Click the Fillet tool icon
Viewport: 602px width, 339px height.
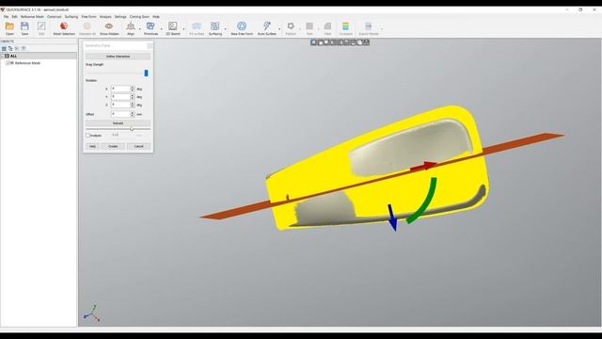pos(327,26)
